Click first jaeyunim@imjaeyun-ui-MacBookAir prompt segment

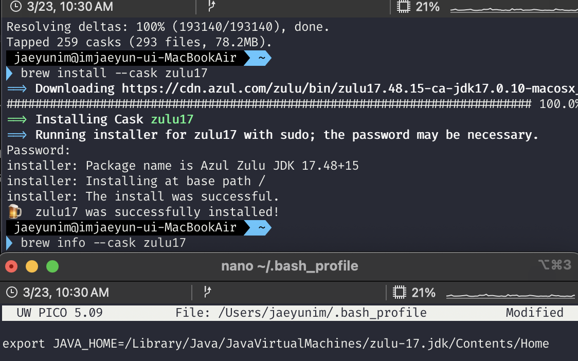click(125, 58)
